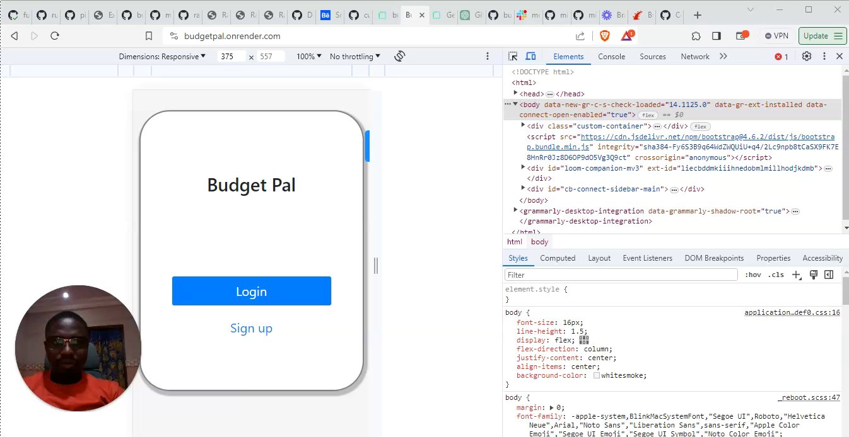Image resolution: width=849 pixels, height=437 pixels.
Task: Open the tab search chevron
Action: click(751, 9)
